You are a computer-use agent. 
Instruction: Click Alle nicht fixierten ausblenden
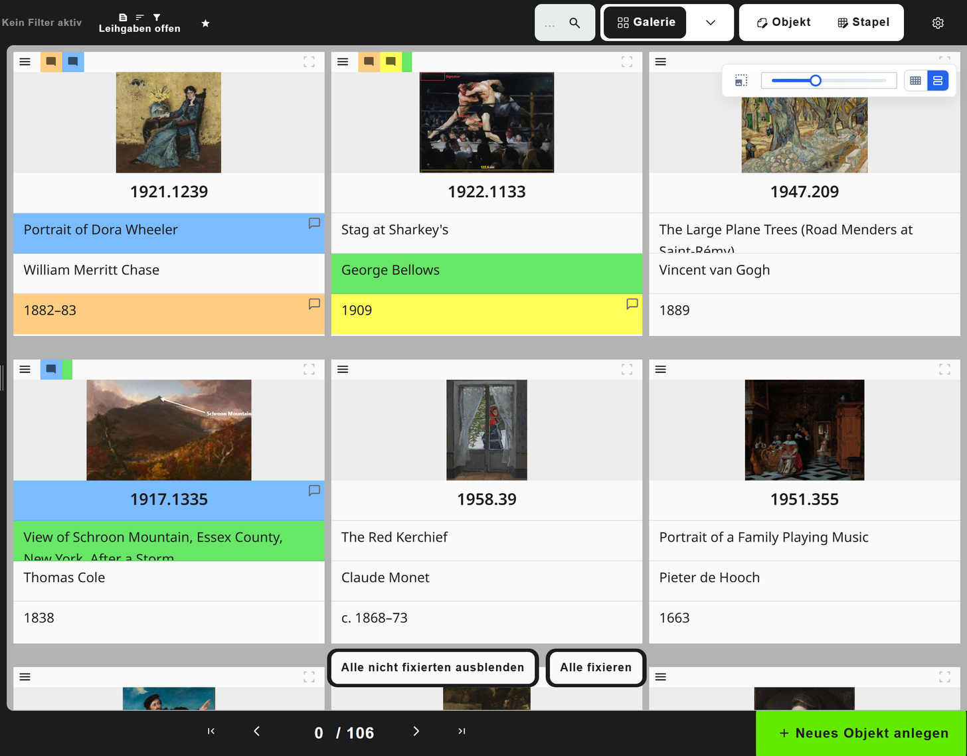[433, 668]
